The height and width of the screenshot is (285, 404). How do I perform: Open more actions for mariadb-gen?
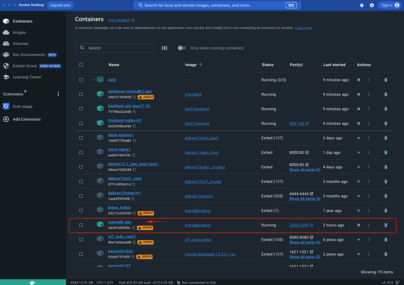pyautogui.click(x=369, y=225)
